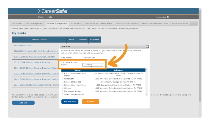This screenshot has width=209, height=125.
Task: Select College Station ISD radio button
Action: click(62, 82)
